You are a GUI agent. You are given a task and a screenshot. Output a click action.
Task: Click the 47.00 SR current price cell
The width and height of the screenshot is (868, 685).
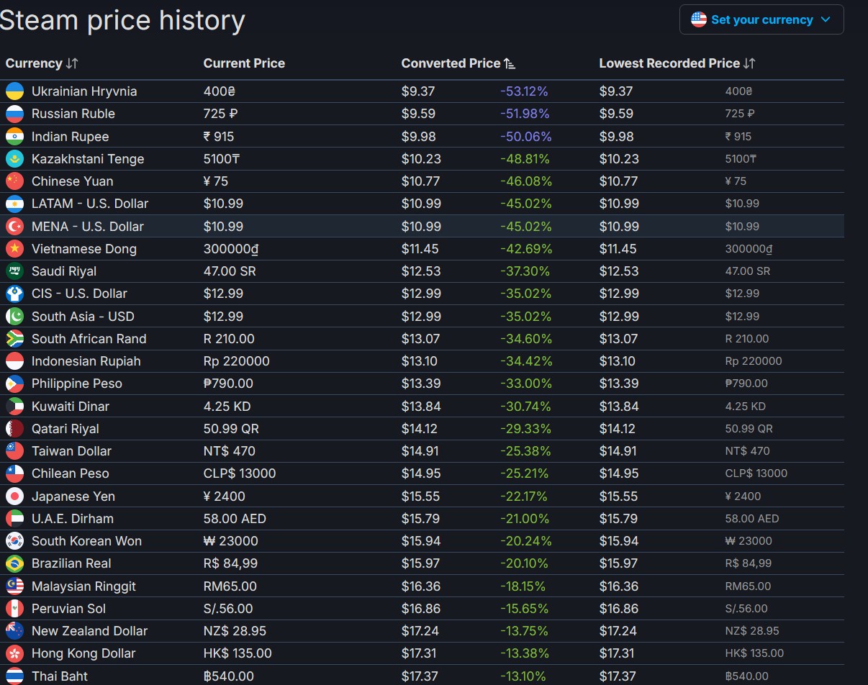(x=230, y=271)
